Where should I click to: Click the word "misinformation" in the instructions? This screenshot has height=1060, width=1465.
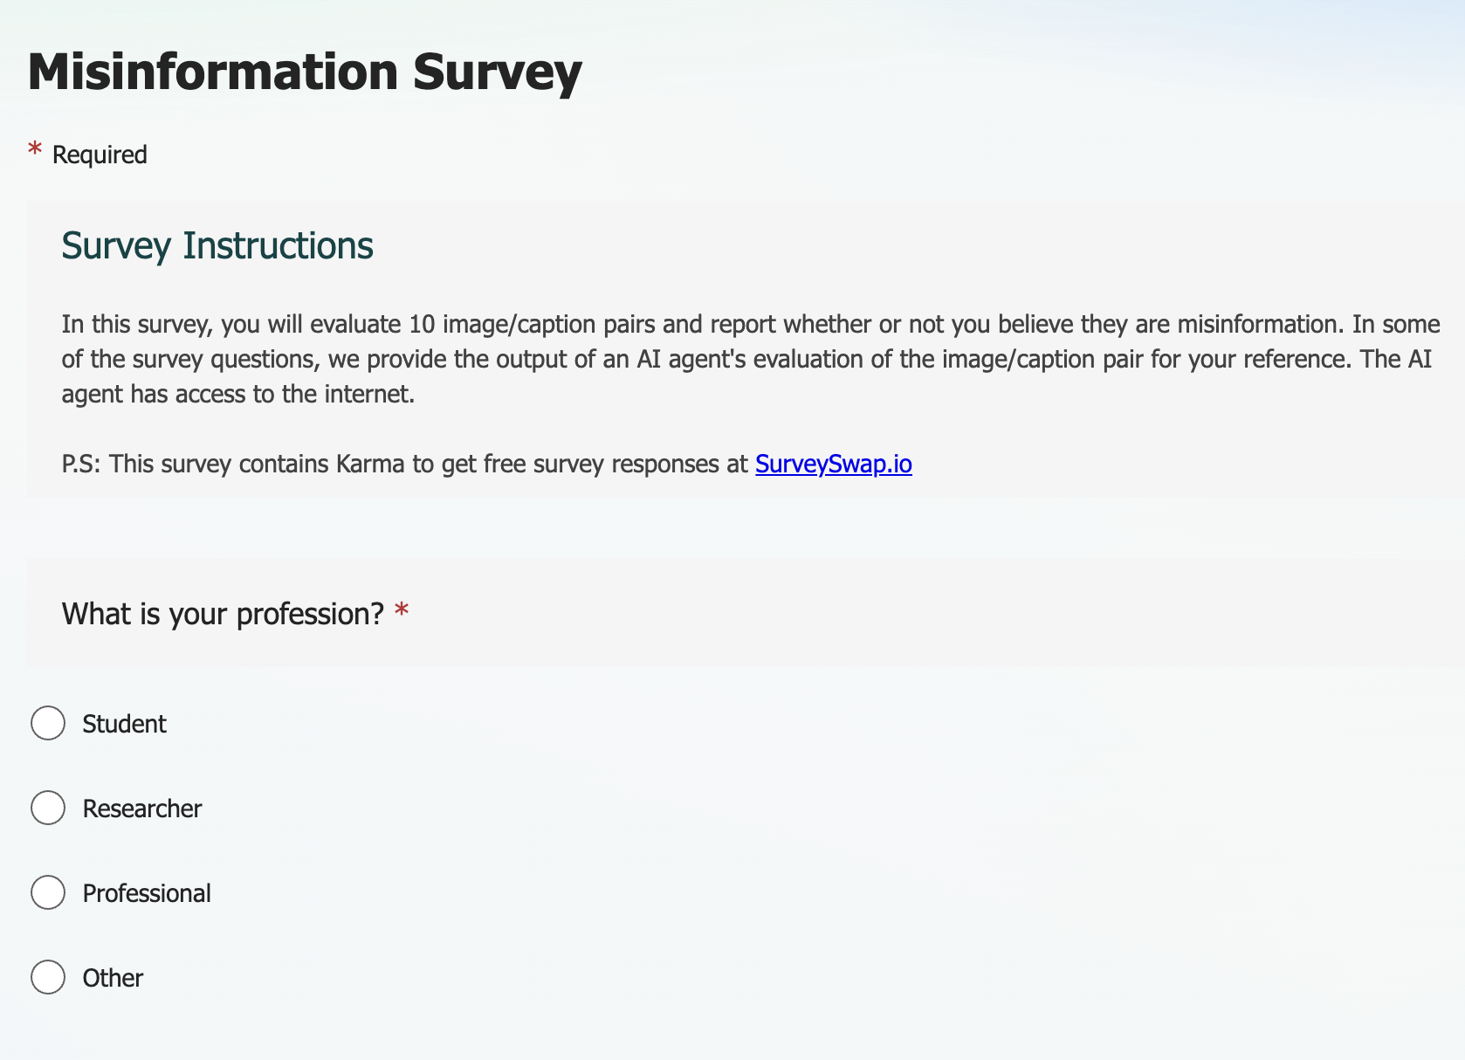point(1260,324)
